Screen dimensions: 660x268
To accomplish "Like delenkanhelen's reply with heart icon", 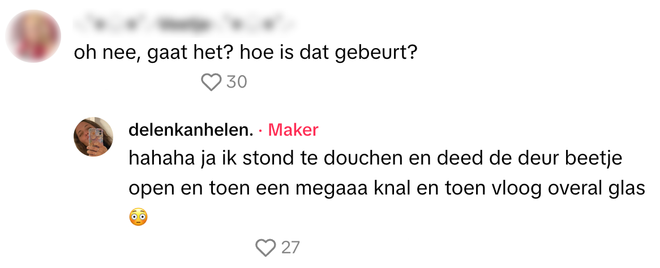I will coord(265,248).
